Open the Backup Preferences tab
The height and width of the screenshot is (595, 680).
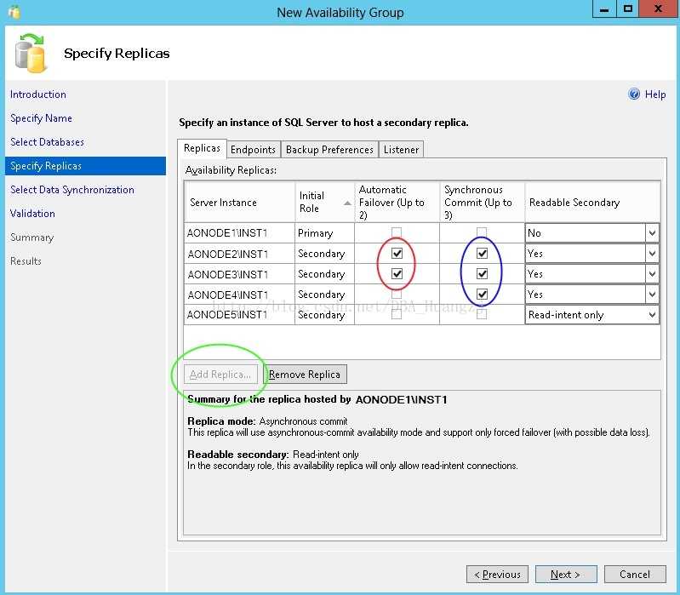click(329, 150)
